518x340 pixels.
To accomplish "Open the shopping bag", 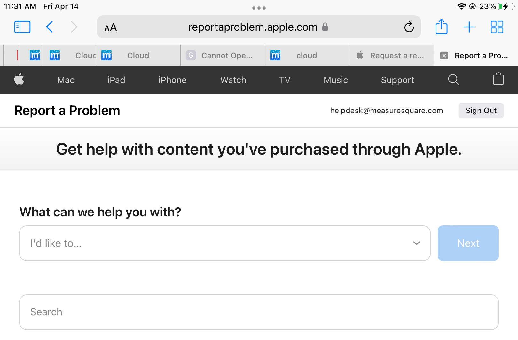I will click(498, 79).
